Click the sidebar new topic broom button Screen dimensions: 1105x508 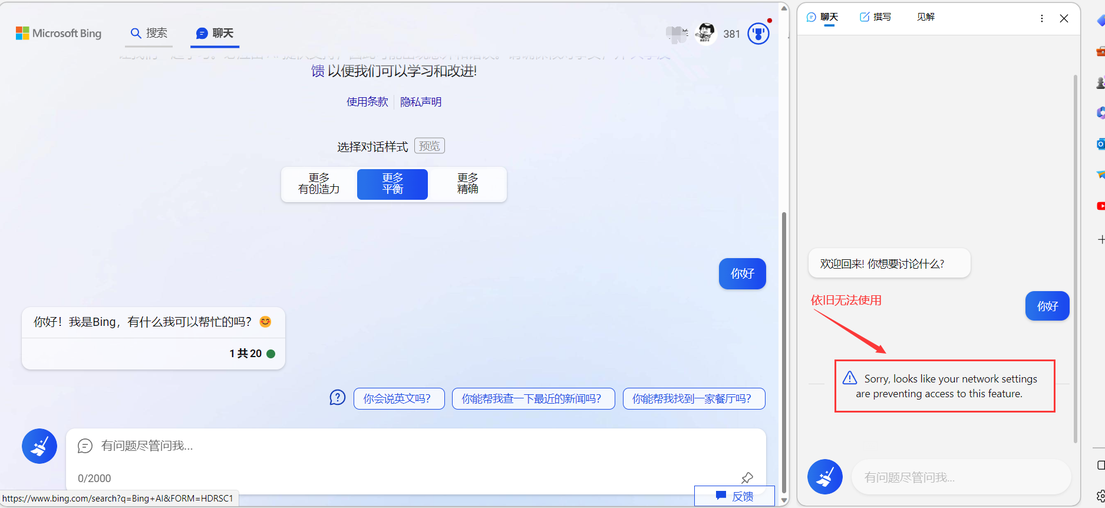(825, 477)
